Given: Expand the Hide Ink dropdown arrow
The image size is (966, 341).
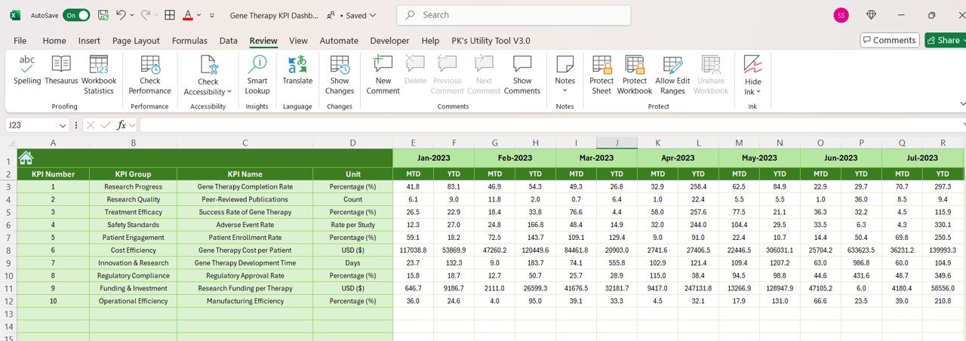Looking at the screenshot, I should pyautogui.click(x=758, y=92).
